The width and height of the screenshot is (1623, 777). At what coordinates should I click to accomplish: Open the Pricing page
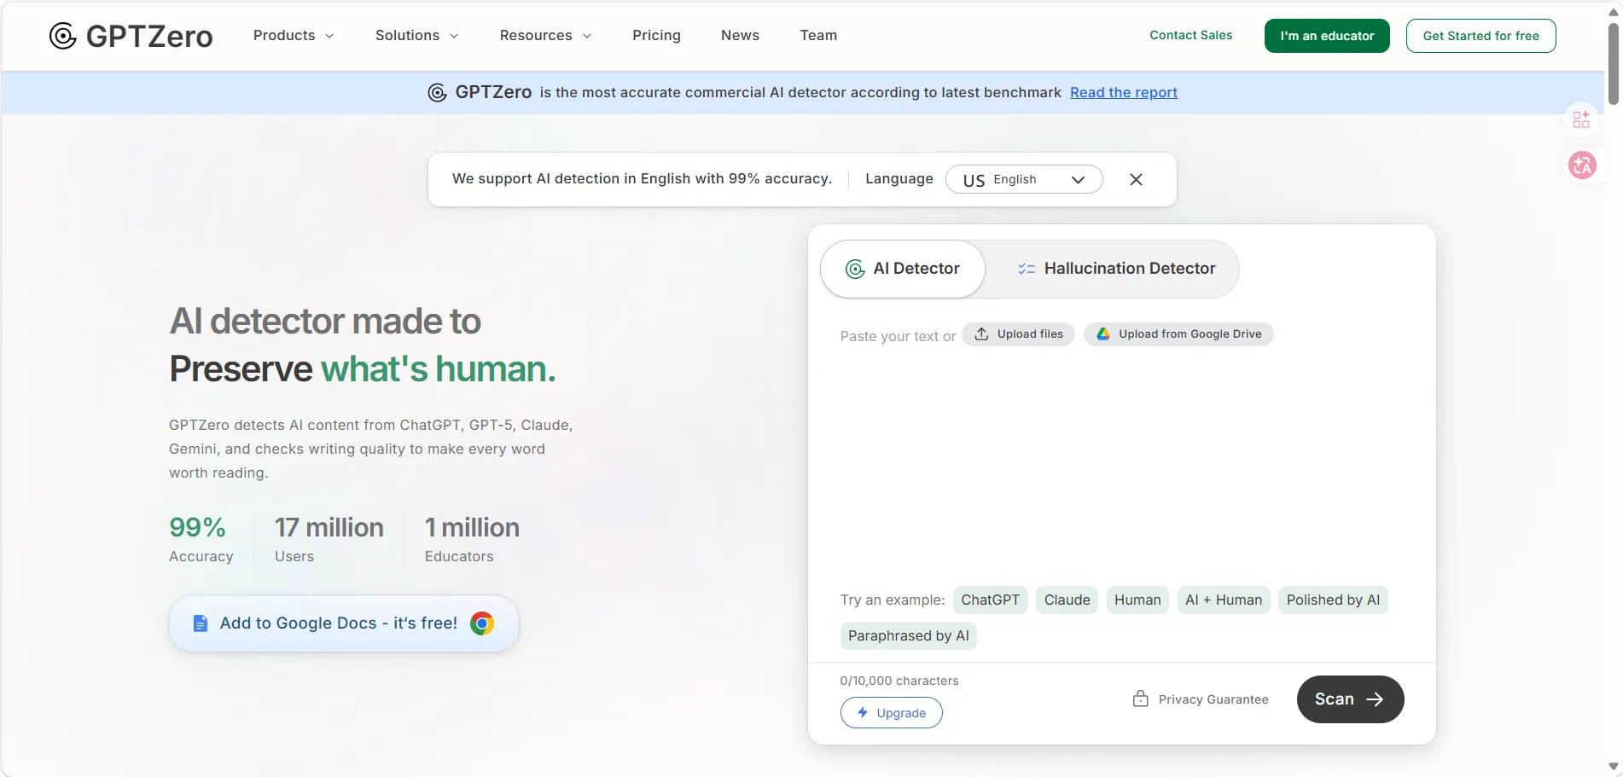pos(656,35)
